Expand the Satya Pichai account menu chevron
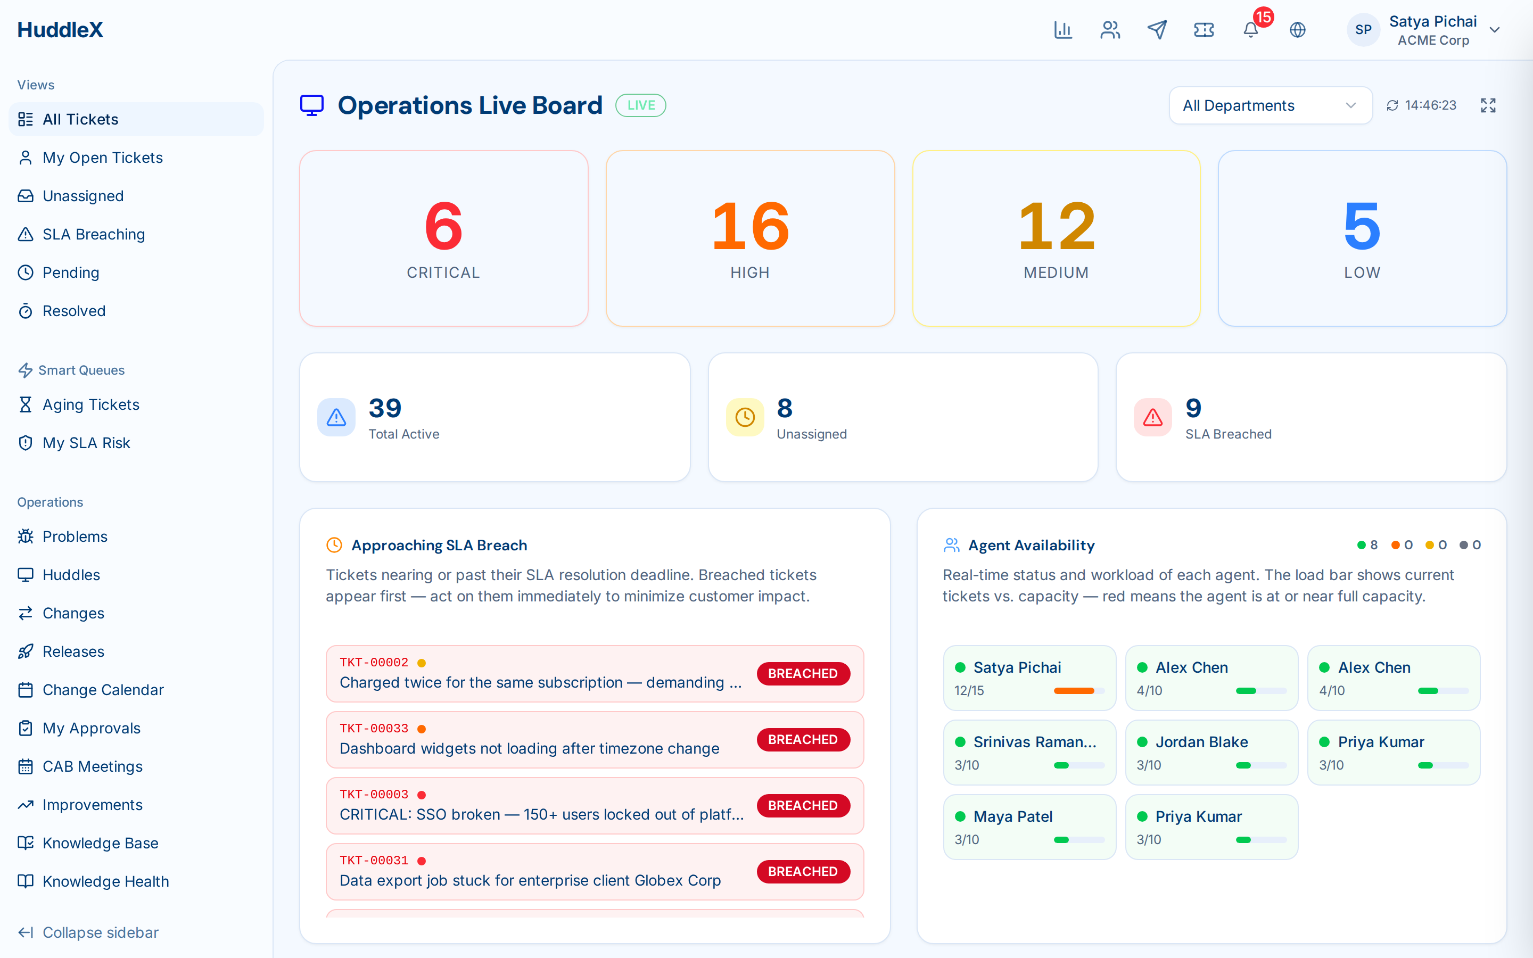Viewport: 1533px width, 958px height. tap(1495, 30)
